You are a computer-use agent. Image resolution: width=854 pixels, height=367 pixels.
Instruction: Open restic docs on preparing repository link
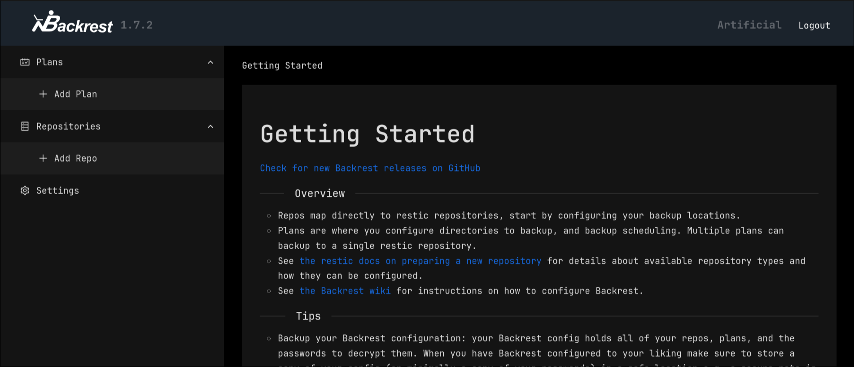(x=420, y=261)
